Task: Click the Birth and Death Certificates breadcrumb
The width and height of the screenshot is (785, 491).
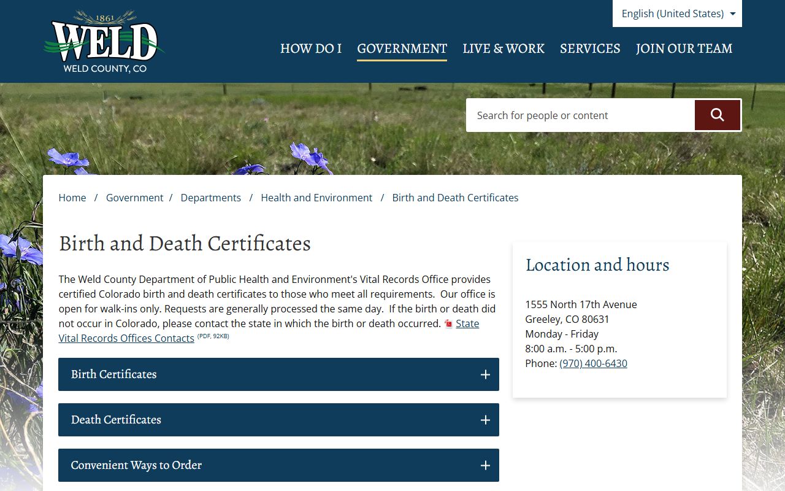Action: (455, 198)
